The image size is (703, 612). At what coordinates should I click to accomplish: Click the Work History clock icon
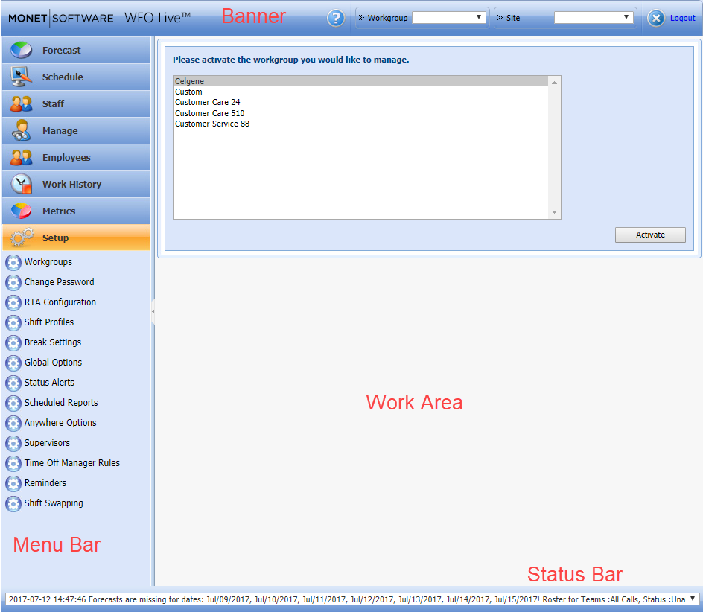[22, 184]
